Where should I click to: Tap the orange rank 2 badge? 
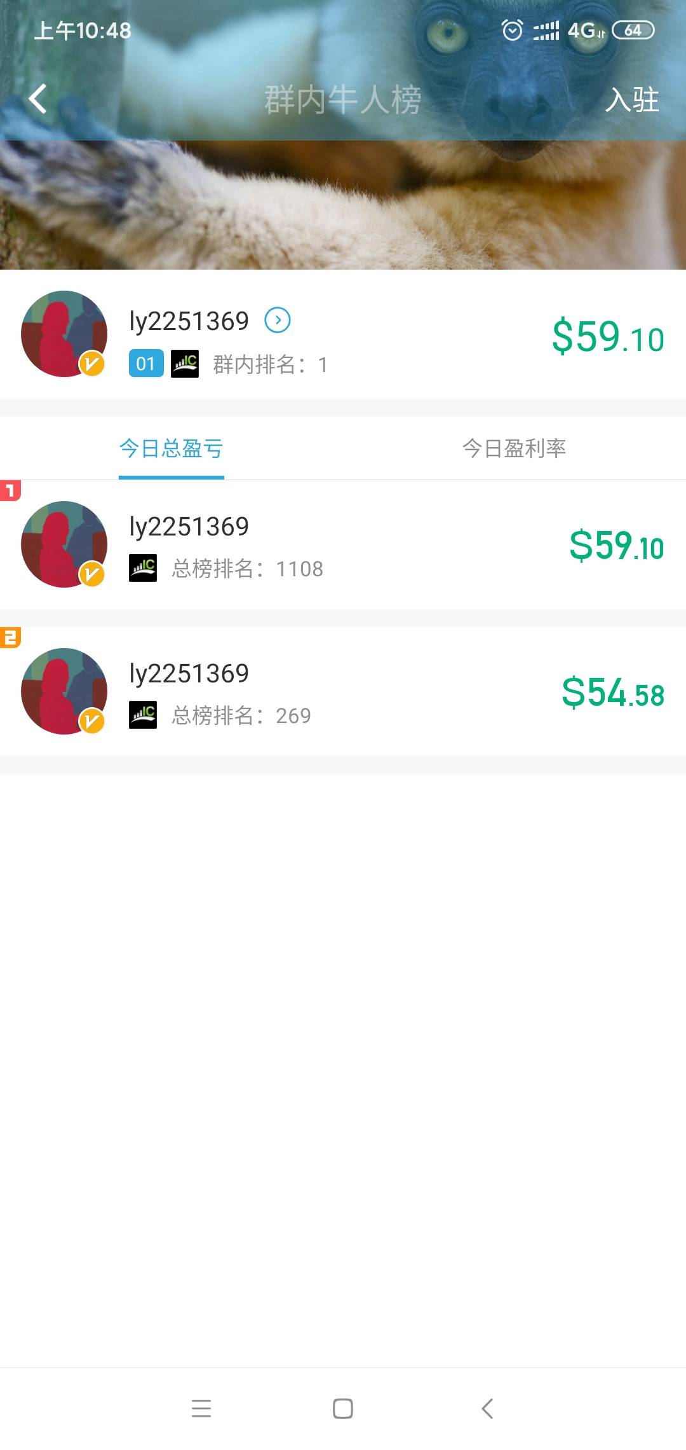tap(10, 637)
